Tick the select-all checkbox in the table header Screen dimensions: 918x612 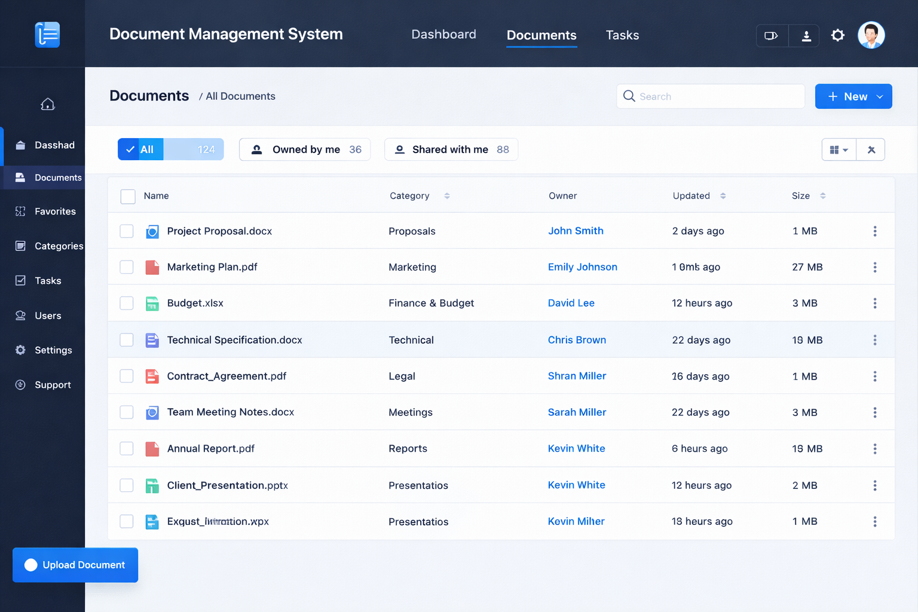tap(128, 197)
